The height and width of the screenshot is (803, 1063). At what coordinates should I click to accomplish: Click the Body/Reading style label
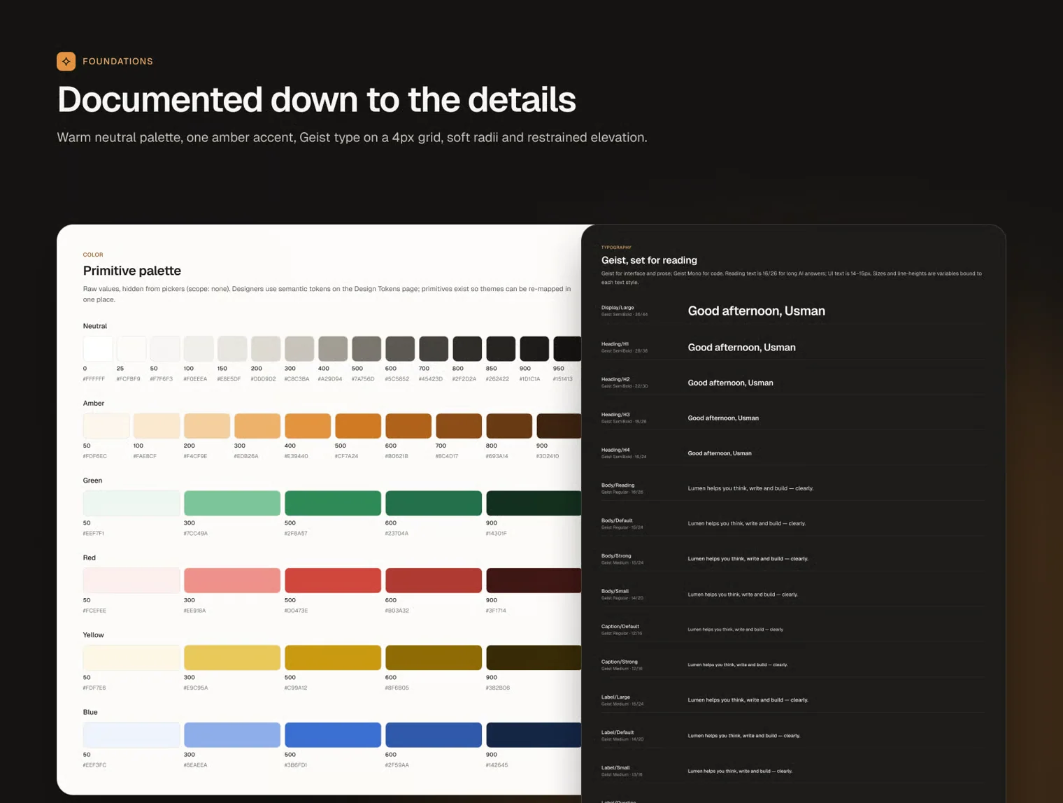(x=618, y=485)
